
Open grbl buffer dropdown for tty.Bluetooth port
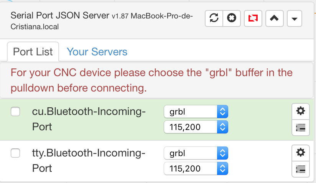(x=196, y=153)
